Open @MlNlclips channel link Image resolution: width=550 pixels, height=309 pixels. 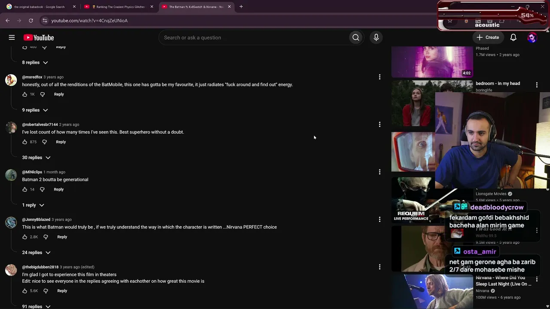[32, 172]
